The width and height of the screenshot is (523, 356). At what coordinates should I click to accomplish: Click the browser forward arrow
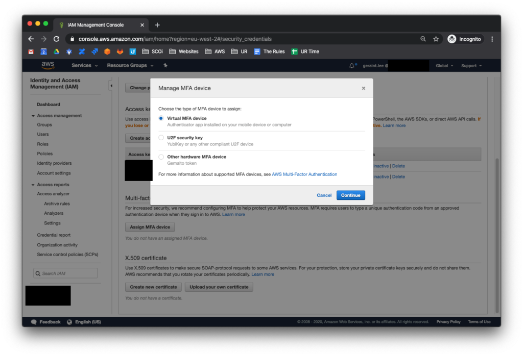pyautogui.click(x=44, y=39)
